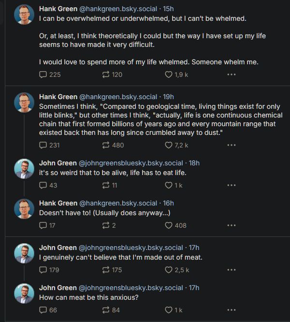Open options menu for geological time post
290x322 pixels.
(231, 145)
